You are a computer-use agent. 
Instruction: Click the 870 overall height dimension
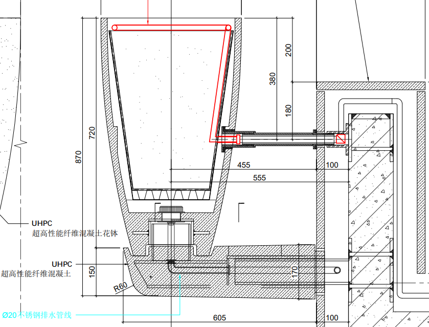[78, 156]
